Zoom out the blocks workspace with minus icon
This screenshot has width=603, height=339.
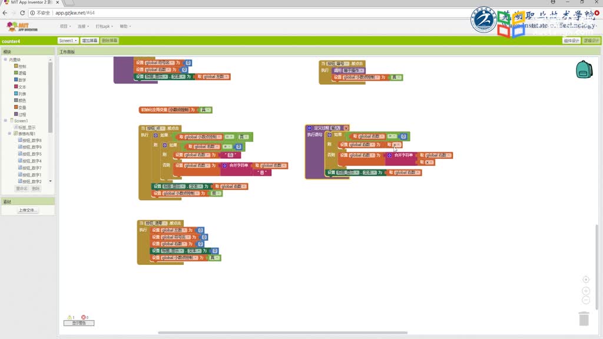[x=586, y=300]
